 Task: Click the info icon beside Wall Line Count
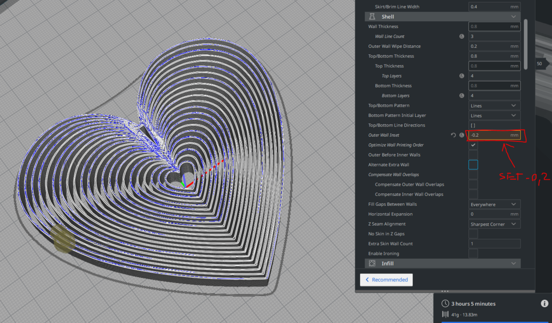[x=461, y=36]
